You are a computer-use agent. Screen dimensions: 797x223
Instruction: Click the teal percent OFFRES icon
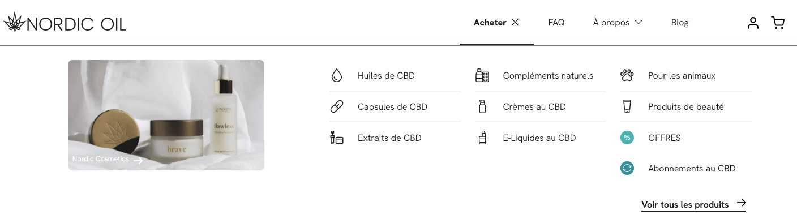(x=627, y=138)
